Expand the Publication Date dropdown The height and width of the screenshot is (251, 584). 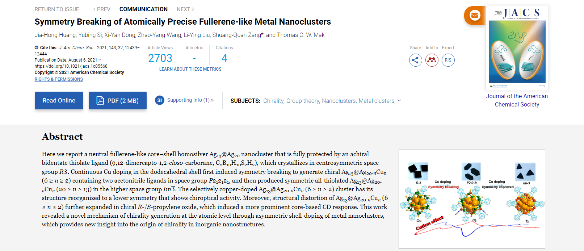click(x=100, y=60)
